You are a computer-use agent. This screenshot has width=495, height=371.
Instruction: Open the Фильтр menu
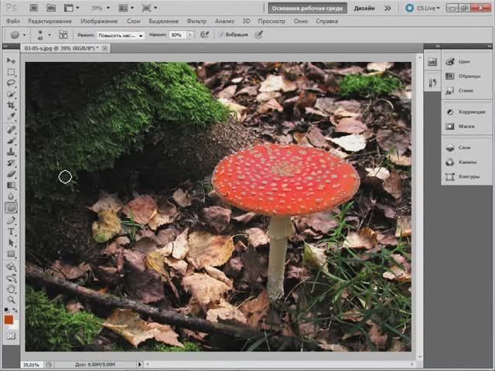pos(196,21)
